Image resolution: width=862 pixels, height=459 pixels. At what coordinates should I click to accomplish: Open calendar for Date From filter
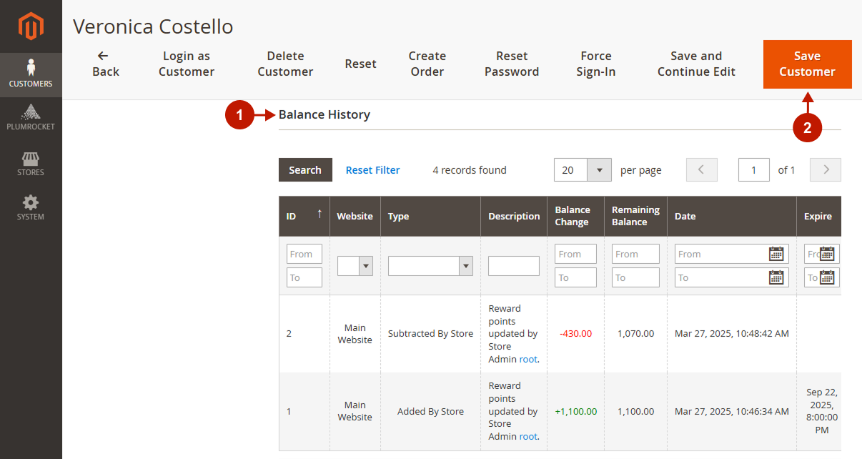pyautogui.click(x=776, y=254)
